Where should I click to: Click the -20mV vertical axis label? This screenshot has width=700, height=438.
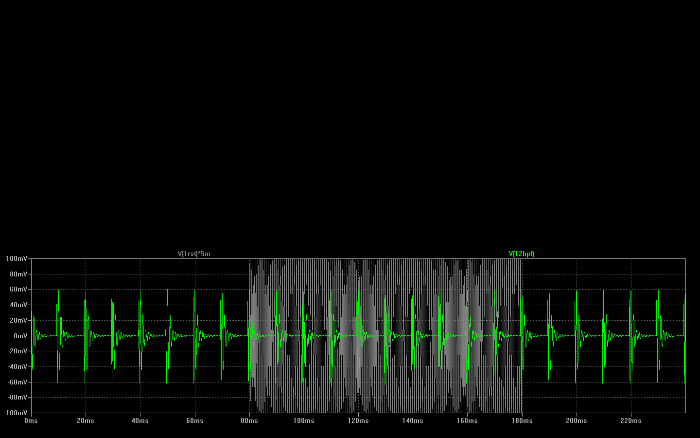pyautogui.click(x=17, y=351)
